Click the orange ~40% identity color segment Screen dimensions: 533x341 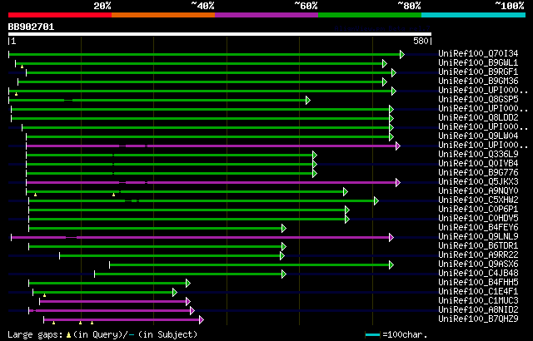click(x=163, y=15)
